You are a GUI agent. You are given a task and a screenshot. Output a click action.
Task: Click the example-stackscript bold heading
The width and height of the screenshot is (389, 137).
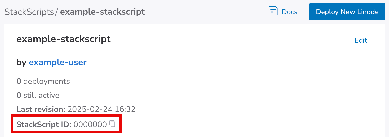tap(63, 39)
